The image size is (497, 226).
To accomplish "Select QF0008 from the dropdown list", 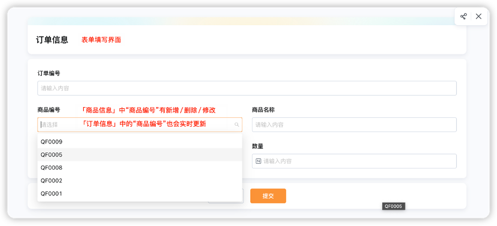I will coord(140,168).
